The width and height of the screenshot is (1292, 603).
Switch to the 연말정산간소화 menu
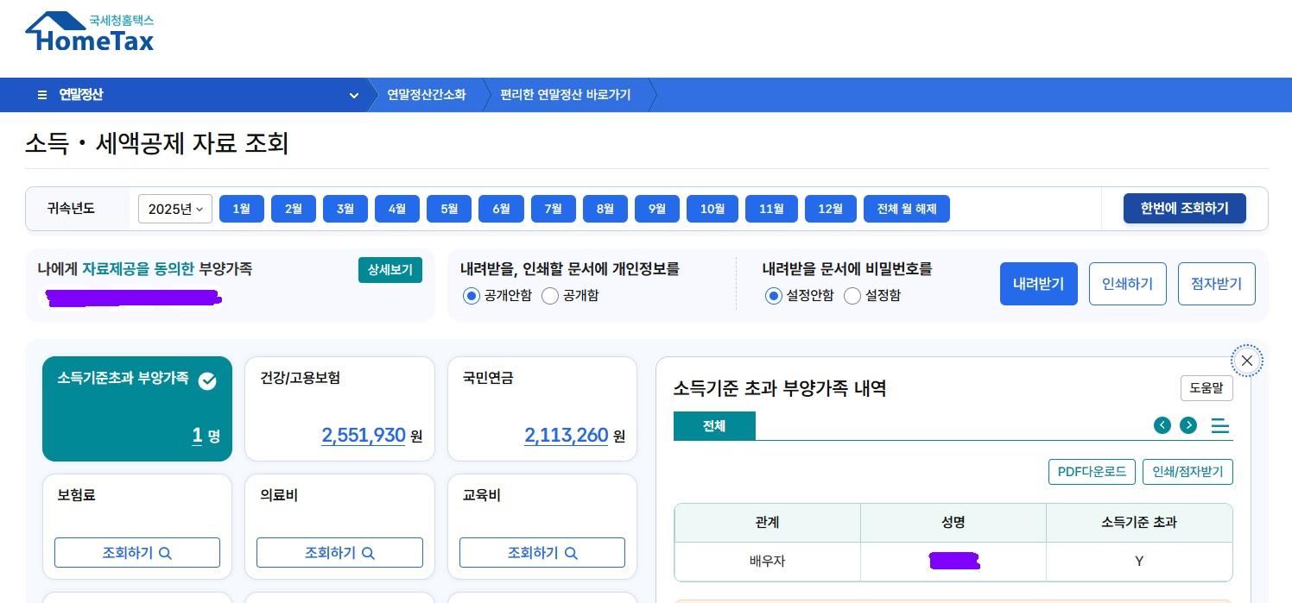tap(427, 95)
